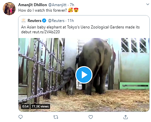Open the quoted tweet text about Ueno Zoological Gardens

80,29
